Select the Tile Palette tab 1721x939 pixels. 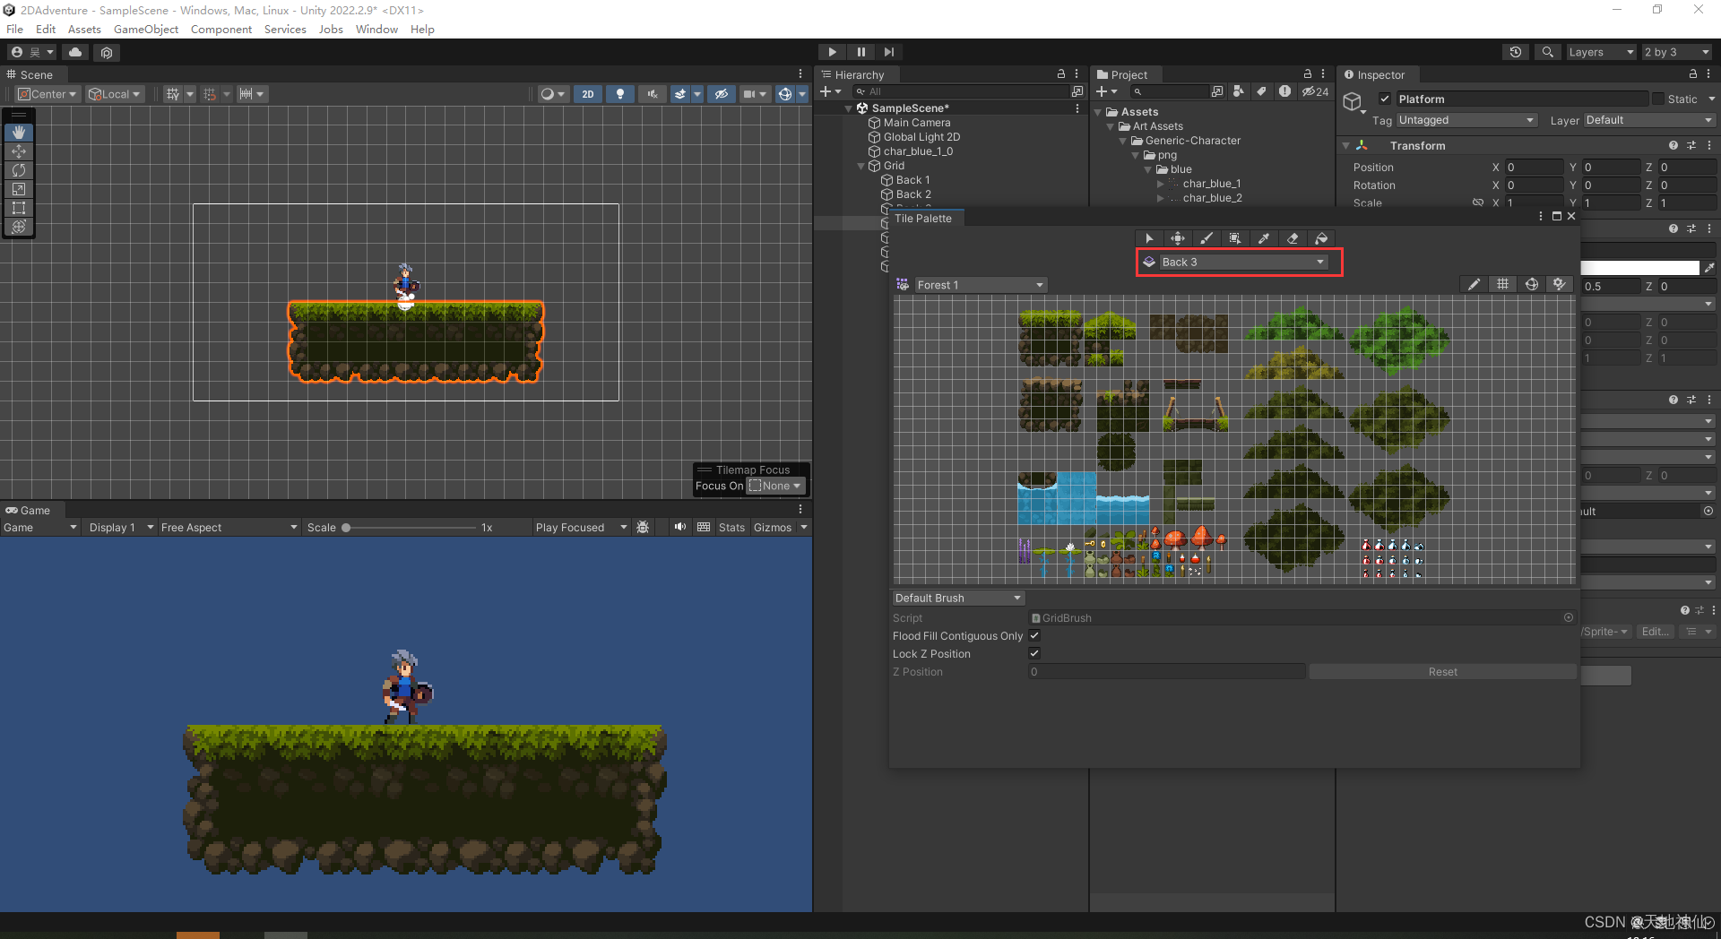923,219
